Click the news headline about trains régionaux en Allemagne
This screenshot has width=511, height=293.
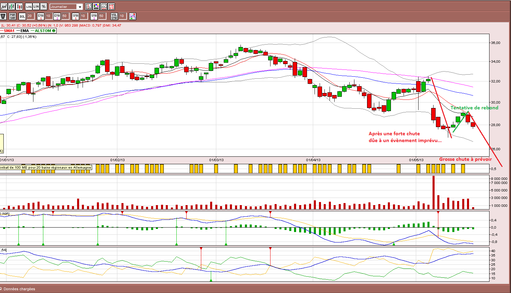click(46, 168)
